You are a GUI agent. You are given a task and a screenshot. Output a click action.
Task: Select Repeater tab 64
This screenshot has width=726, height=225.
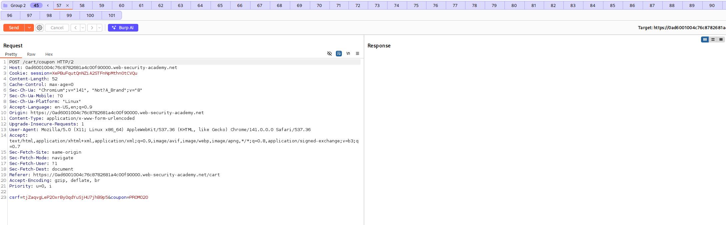click(200, 6)
